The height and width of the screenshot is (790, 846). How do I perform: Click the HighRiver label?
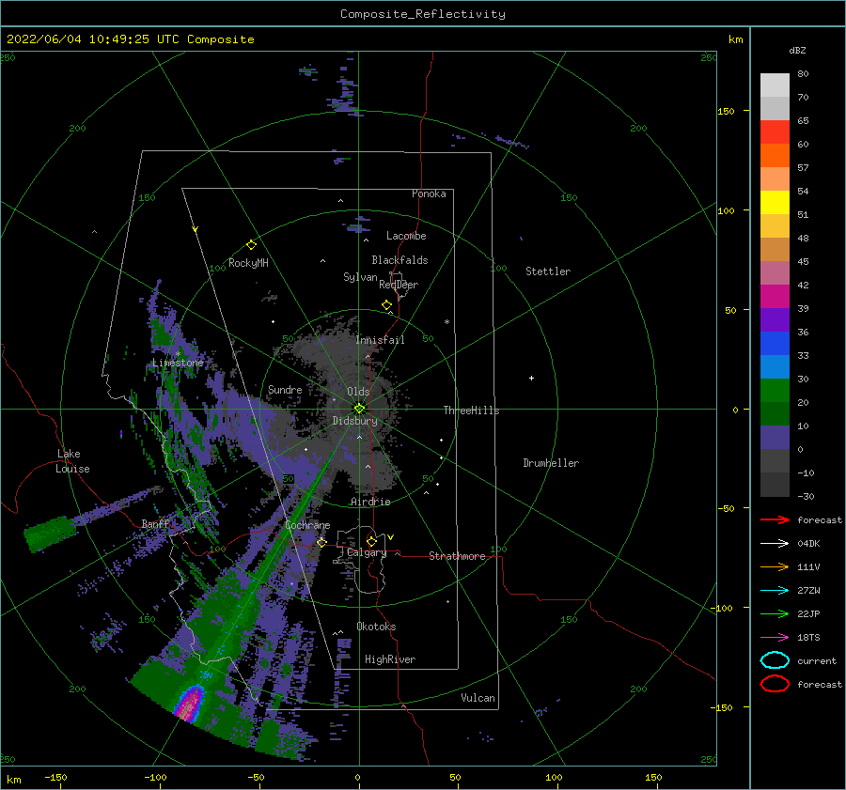pyautogui.click(x=390, y=659)
